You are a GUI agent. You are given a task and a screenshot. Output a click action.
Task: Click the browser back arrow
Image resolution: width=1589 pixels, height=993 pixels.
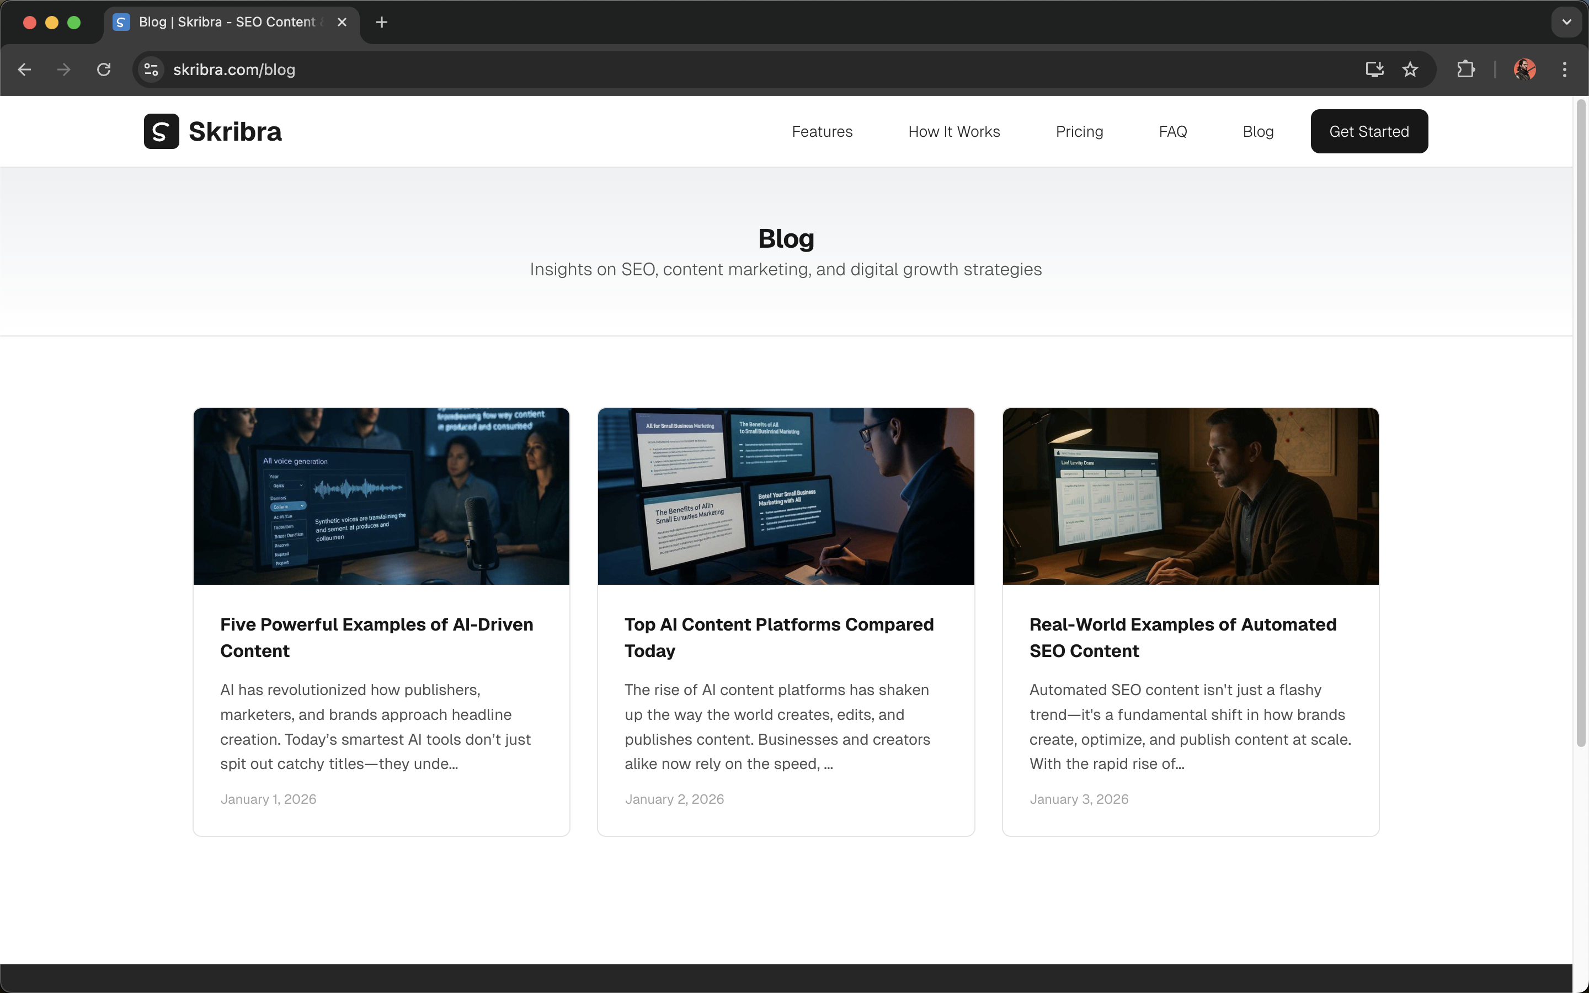[x=24, y=70]
